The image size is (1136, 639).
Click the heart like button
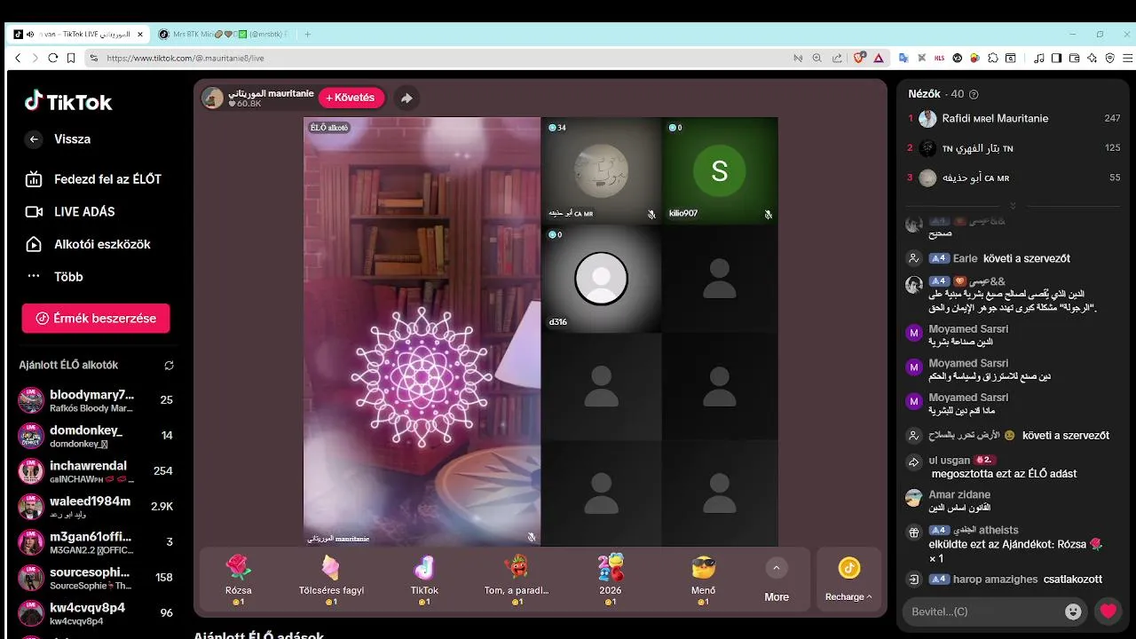point(1108,611)
